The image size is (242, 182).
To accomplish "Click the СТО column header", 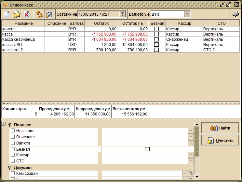I will tap(221, 23).
